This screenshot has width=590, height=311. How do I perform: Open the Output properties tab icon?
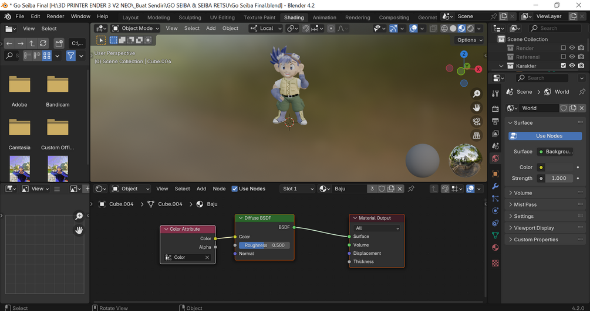pos(495,121)
